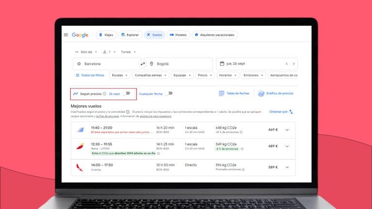Click info icon beside ranking description
Viewport: 372px width, 209px height.
[x=128, y=112]
